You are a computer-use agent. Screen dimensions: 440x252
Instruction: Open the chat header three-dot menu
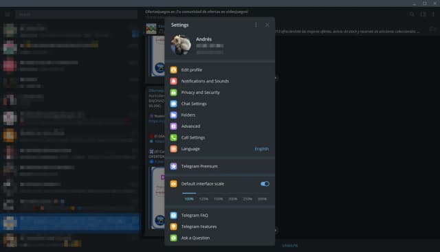434,14
